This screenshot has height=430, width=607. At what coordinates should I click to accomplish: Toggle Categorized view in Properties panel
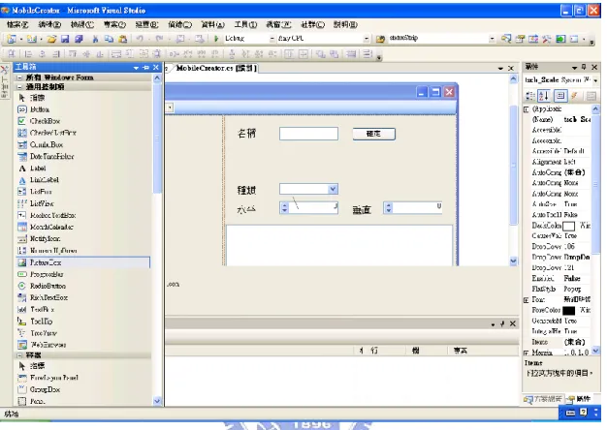(530, 96)
